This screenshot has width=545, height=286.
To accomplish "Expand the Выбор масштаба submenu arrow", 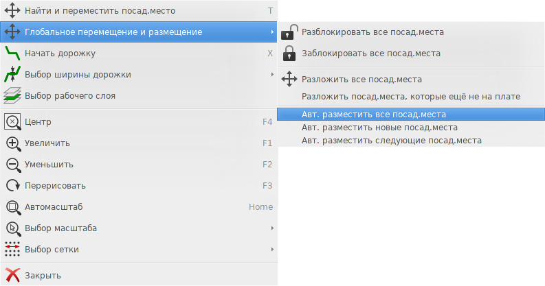I will pyautogui.click(x=272, y=228).
